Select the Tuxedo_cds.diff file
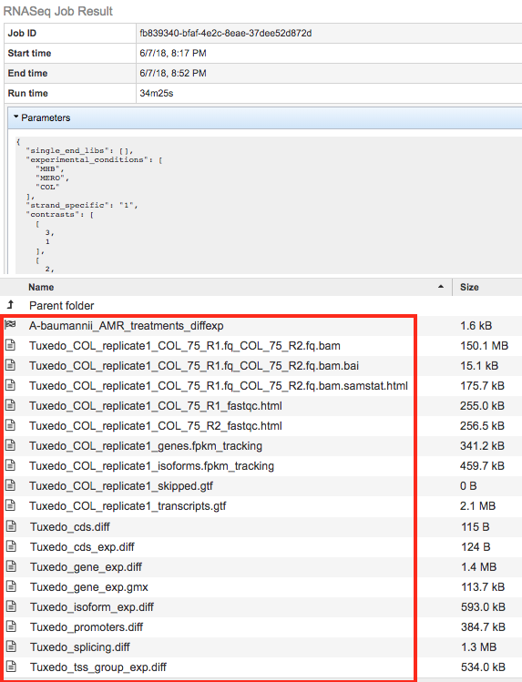The height and width of the screenshot is (682, 522). [70, 526]
